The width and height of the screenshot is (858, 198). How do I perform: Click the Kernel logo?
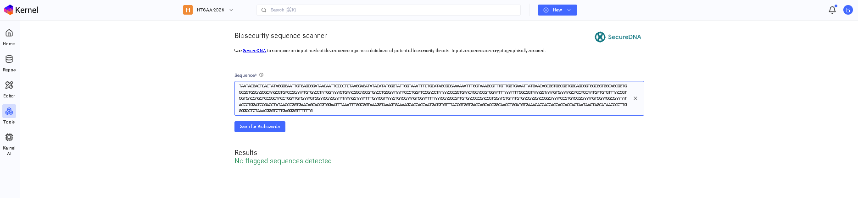[21, 10]
